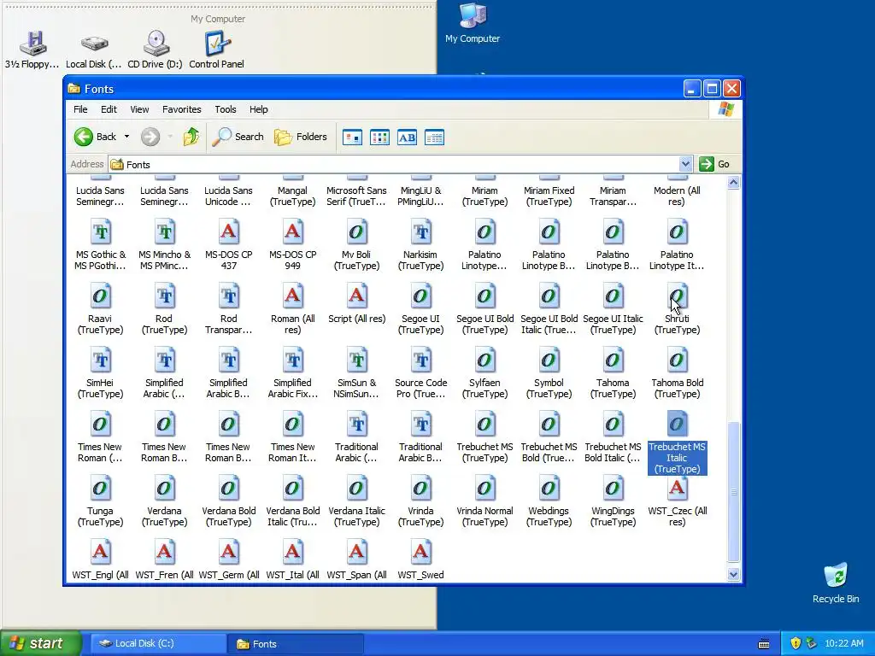Open the File menu
The image size is (875, 656).
click(x=80, y=109)
